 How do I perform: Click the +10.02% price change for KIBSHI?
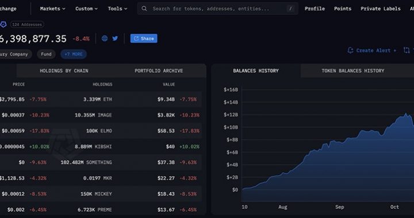39,147
